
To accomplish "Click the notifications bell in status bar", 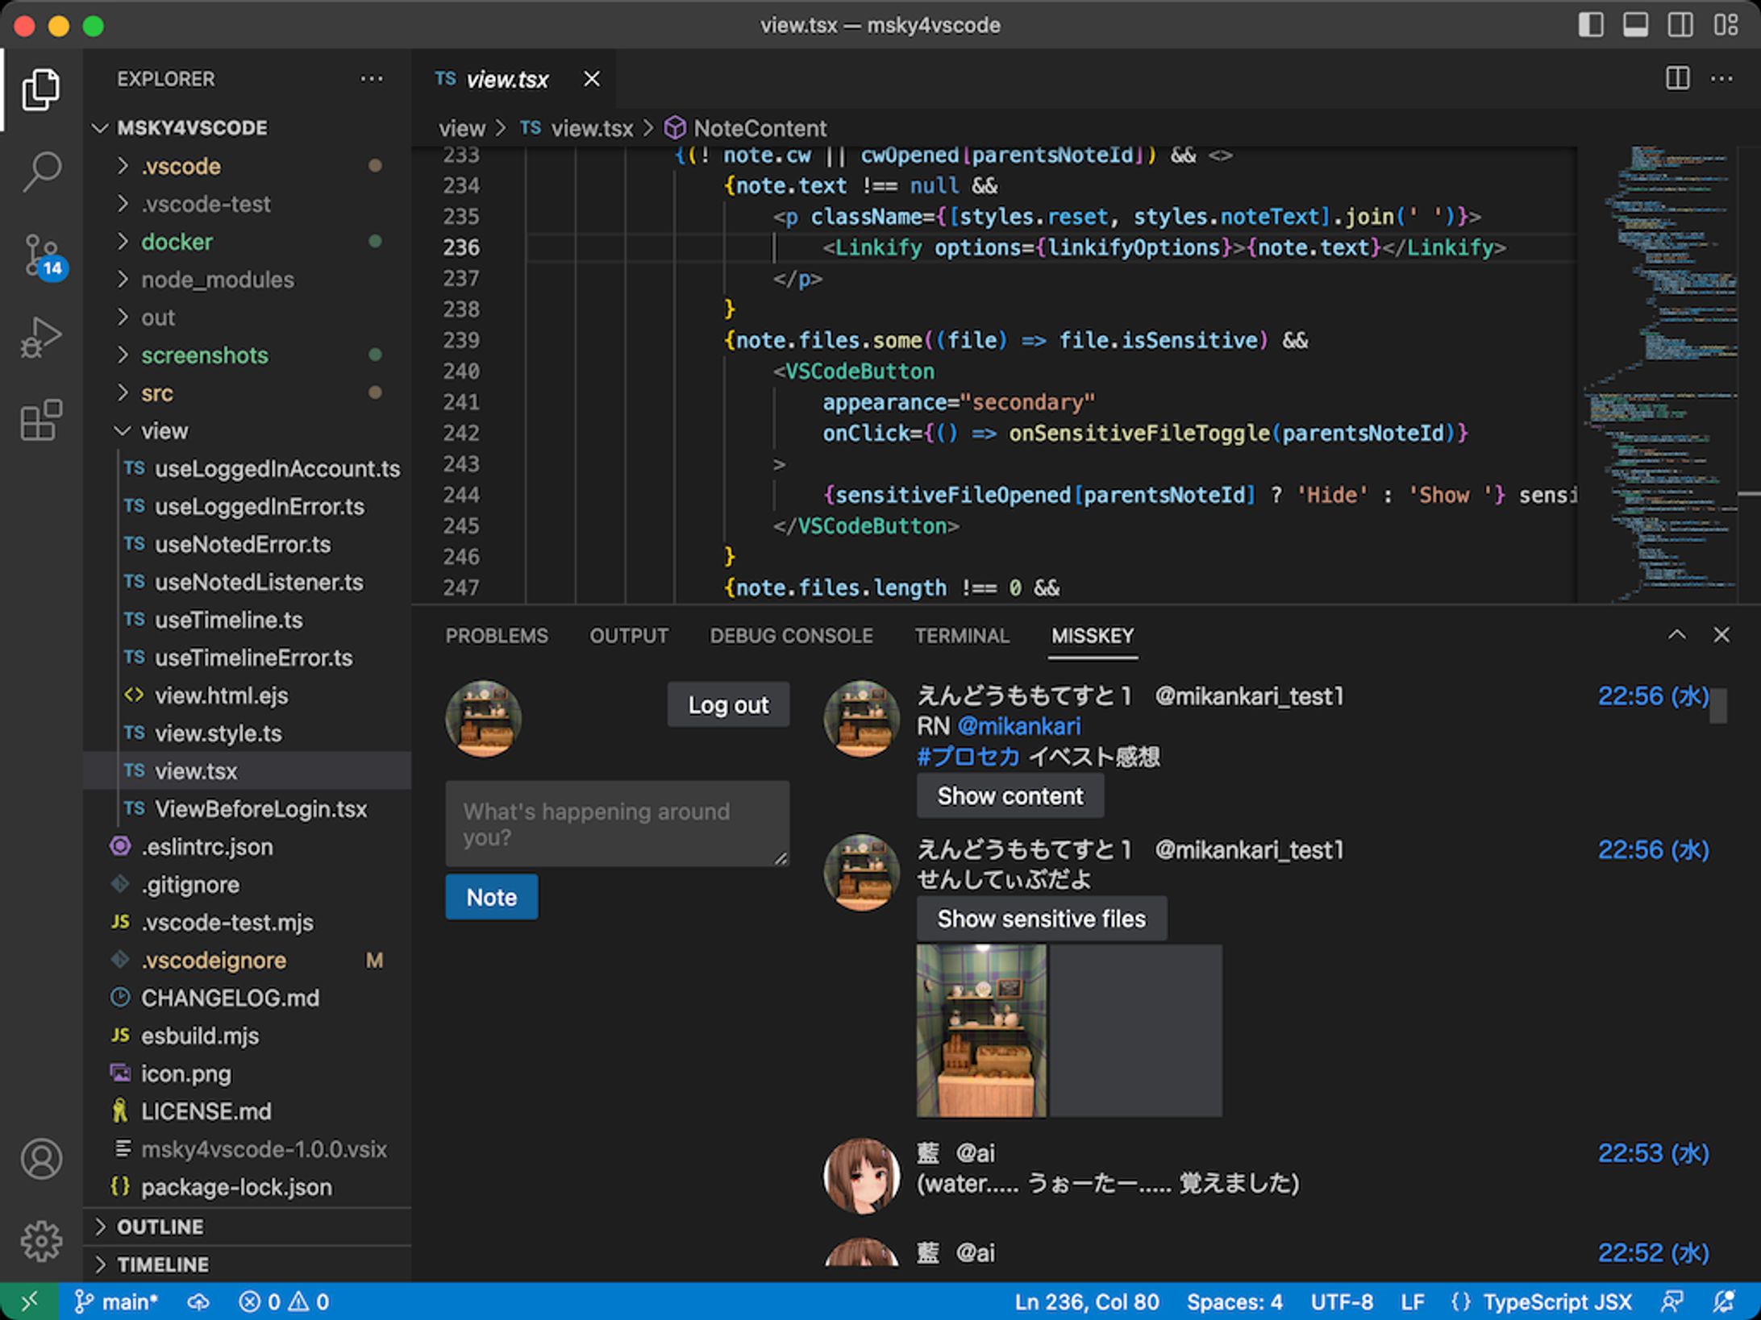I will coord(1724,1301).
